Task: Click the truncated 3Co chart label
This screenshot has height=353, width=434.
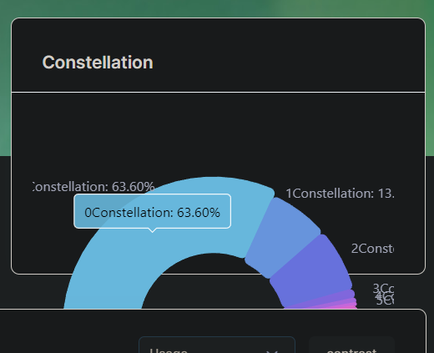Action: coord(383,288)
